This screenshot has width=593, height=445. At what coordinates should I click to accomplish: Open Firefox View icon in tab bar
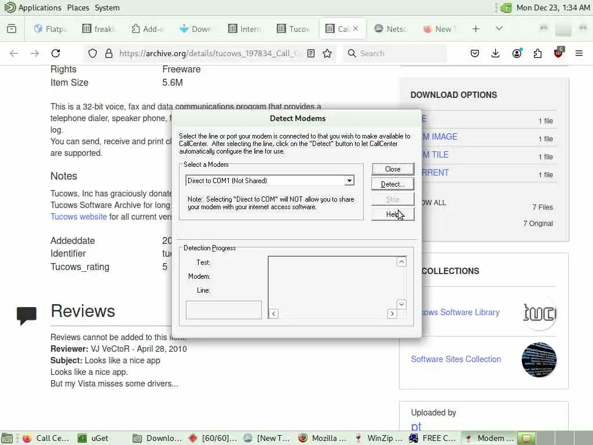point(12,29)
